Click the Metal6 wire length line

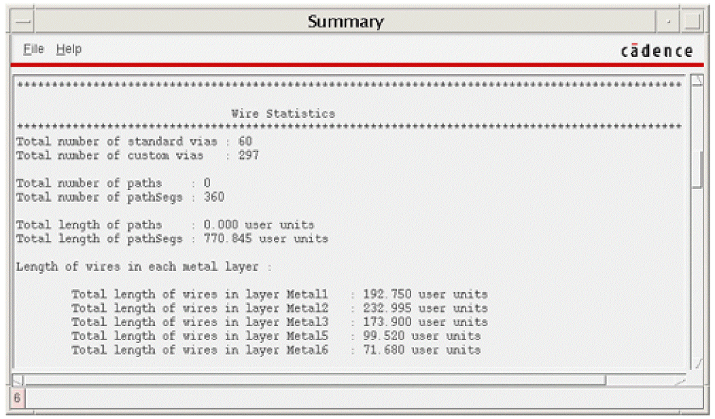point(276,350)
